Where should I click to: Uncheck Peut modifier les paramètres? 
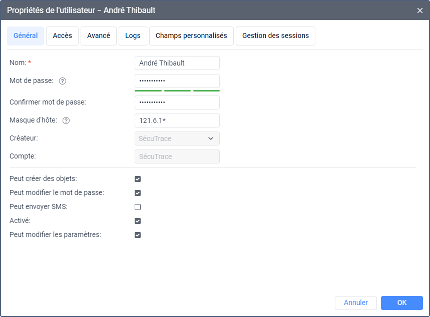pyautogui.click(x=138, y=235)
